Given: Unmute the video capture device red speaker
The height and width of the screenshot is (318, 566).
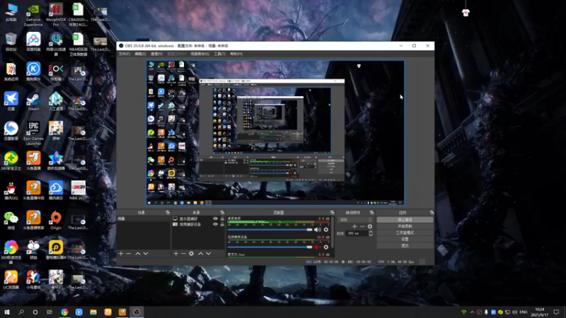Looking at the screenshot, I should pos(317,247).
